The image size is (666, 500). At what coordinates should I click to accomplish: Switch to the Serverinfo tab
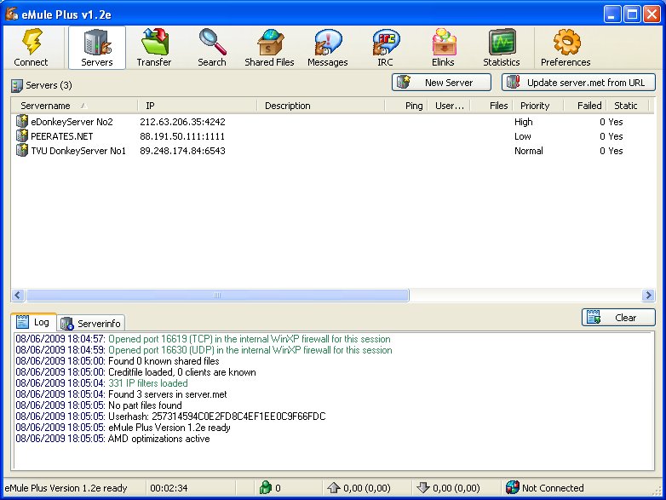91,324
